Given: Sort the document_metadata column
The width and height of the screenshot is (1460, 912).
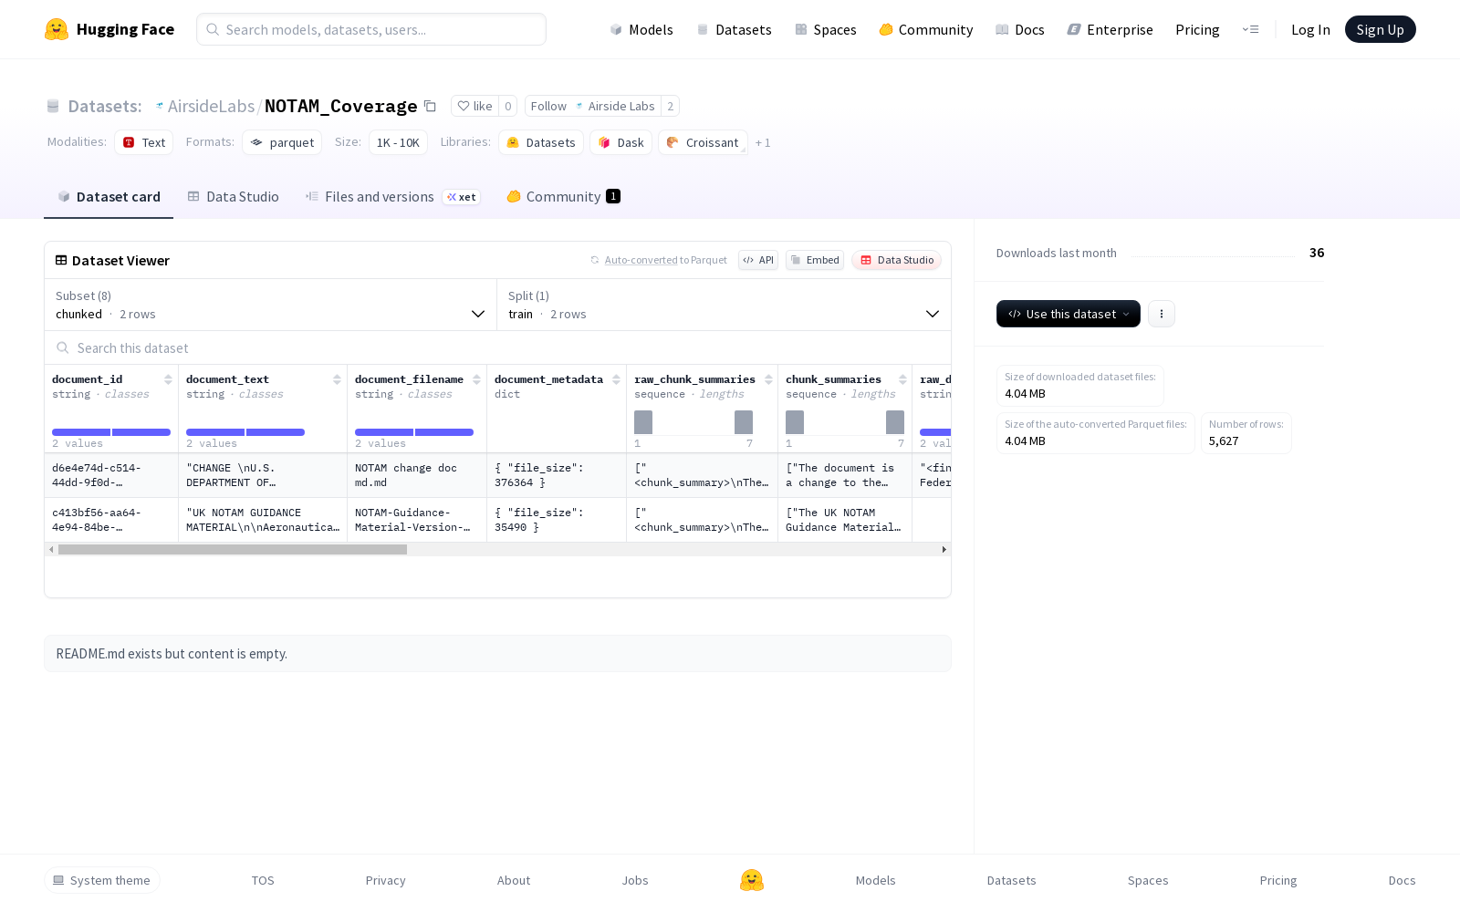Looking at the screenshot, I should coord(616,379).
